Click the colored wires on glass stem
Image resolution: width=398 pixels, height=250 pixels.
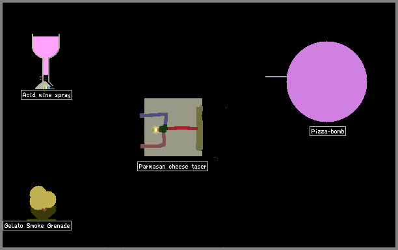(44, 77)
